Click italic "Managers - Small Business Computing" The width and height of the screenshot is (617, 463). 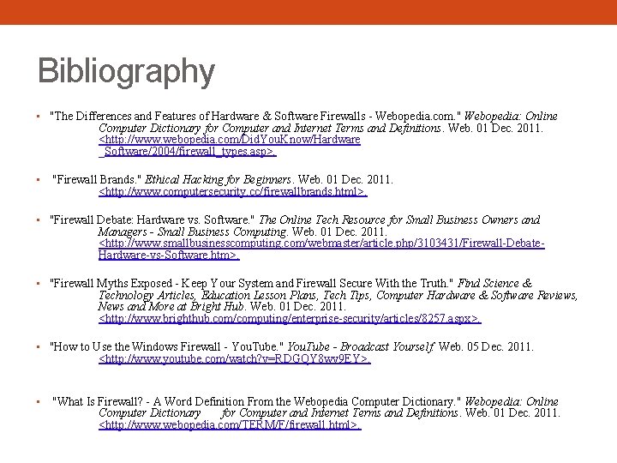(x=193, y=231)
